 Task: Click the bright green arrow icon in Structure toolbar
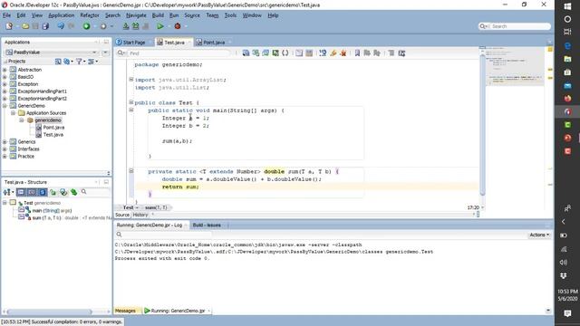tap(74, 192)
